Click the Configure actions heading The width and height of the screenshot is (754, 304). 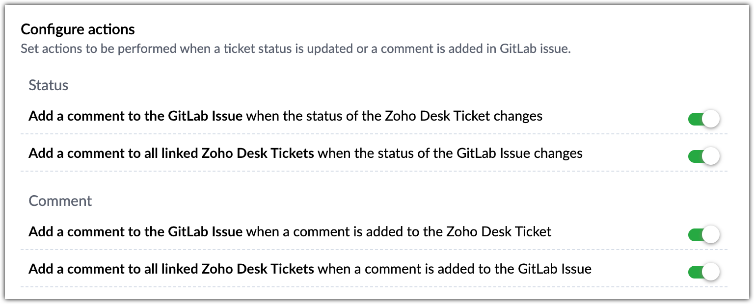point(78,29)
